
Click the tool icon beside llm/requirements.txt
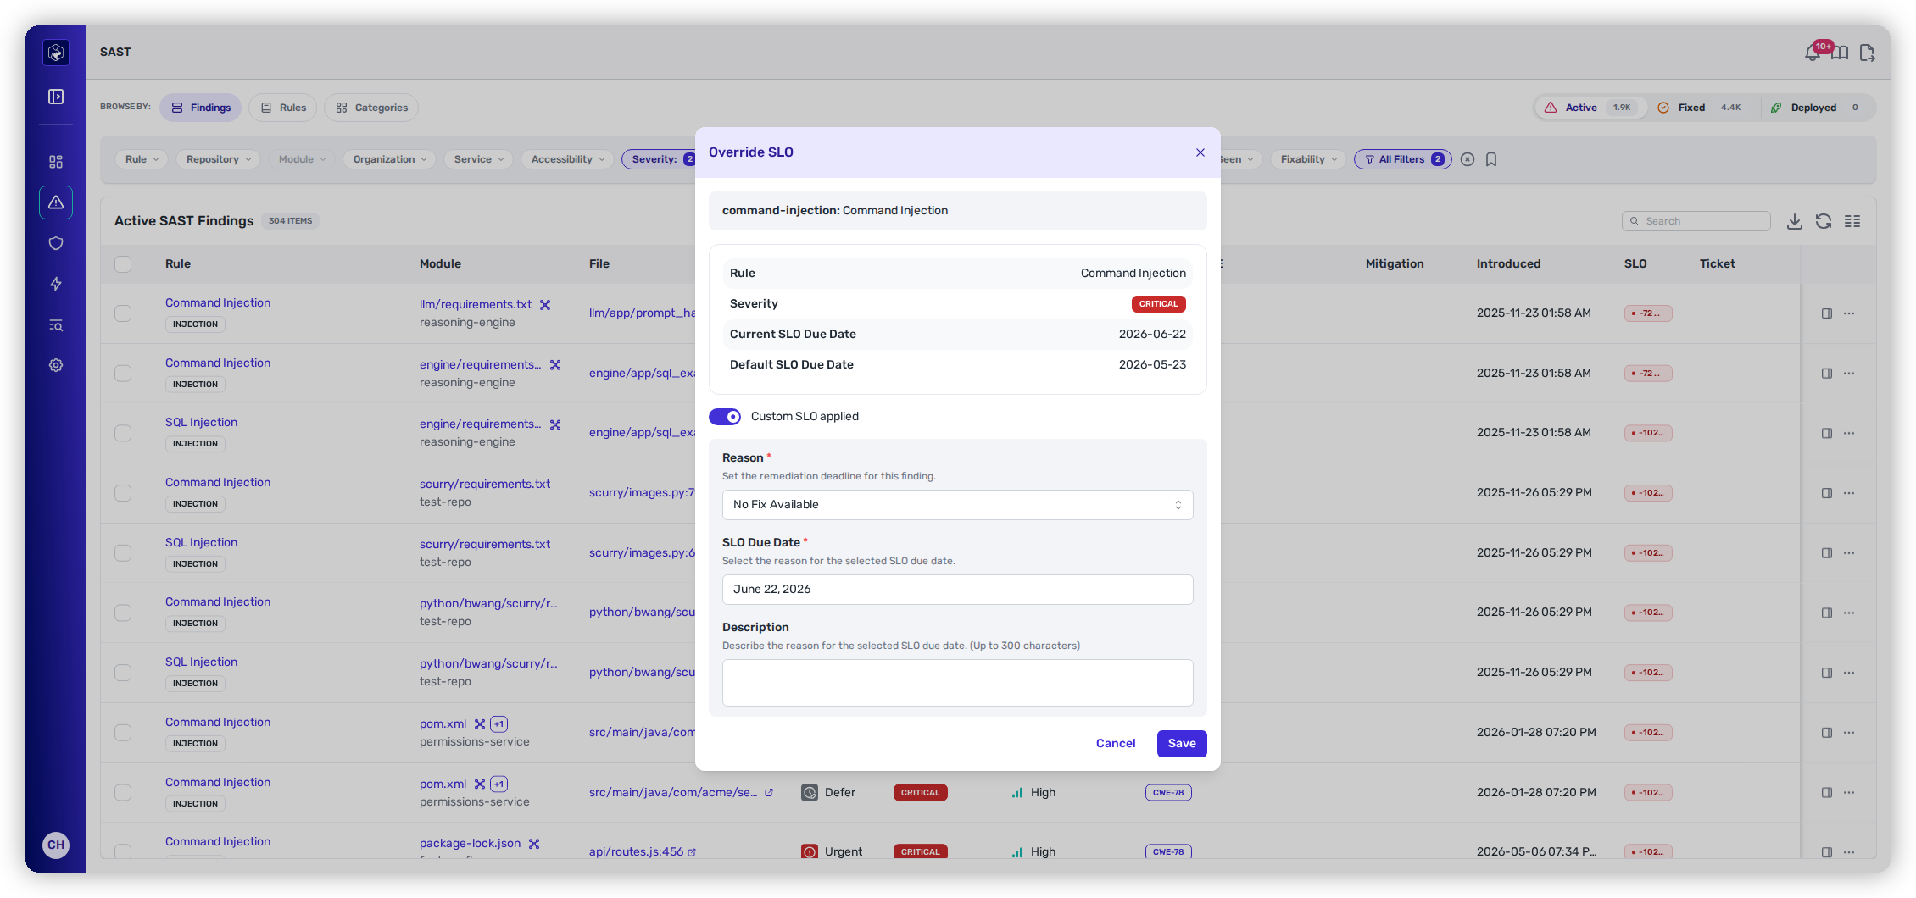[545, 305]
